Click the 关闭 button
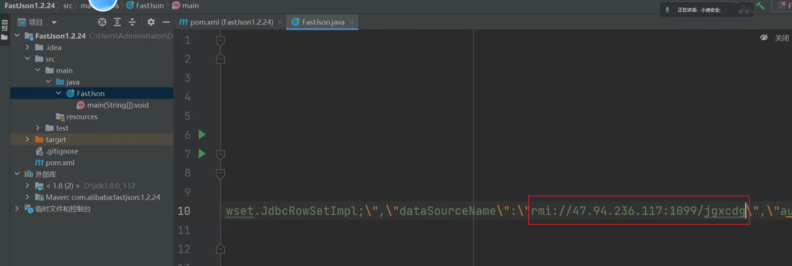The height and width of the screenshot is (266, 792). 781,38
